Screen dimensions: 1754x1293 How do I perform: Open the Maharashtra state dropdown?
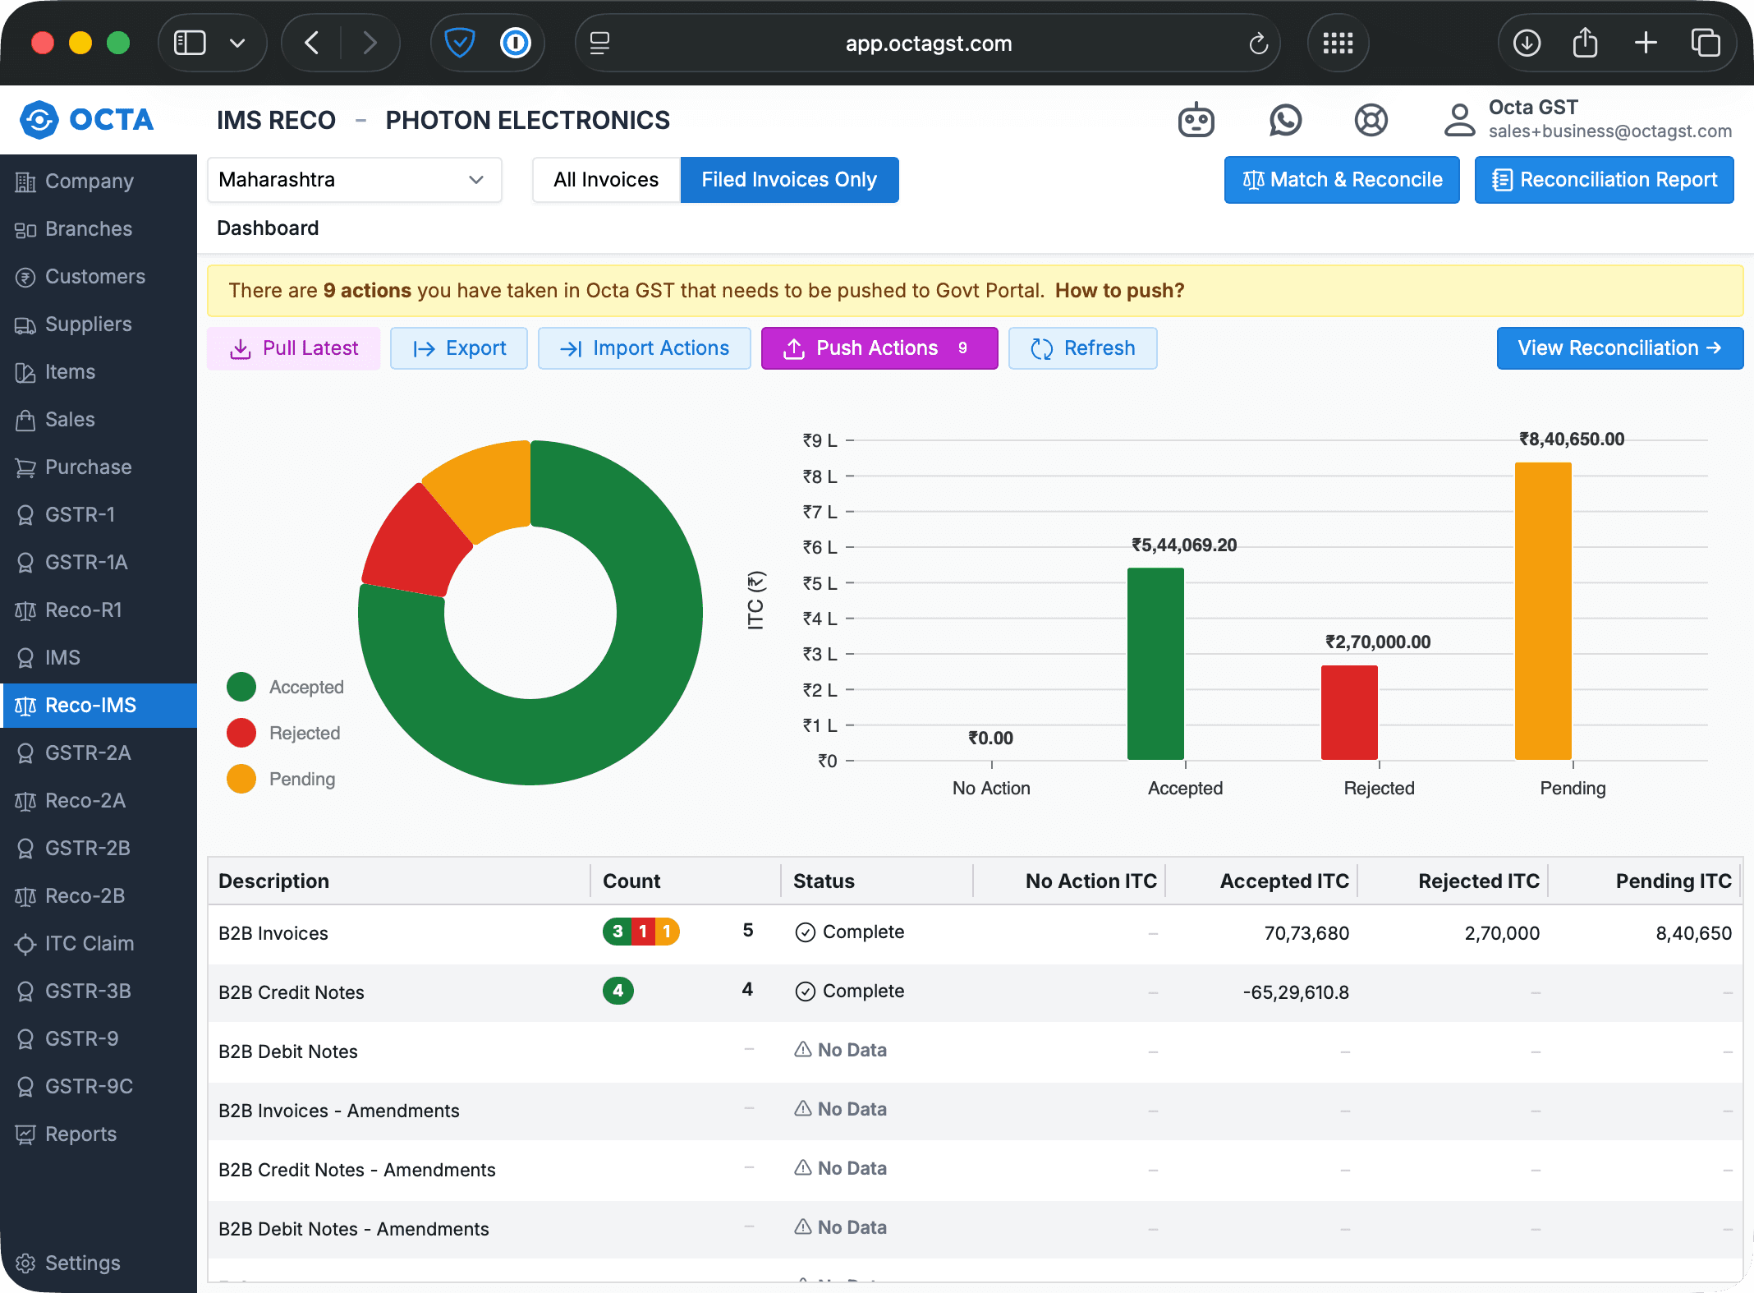click(354, 180)
